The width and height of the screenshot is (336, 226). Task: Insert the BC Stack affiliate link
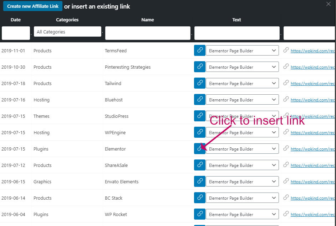200,198
